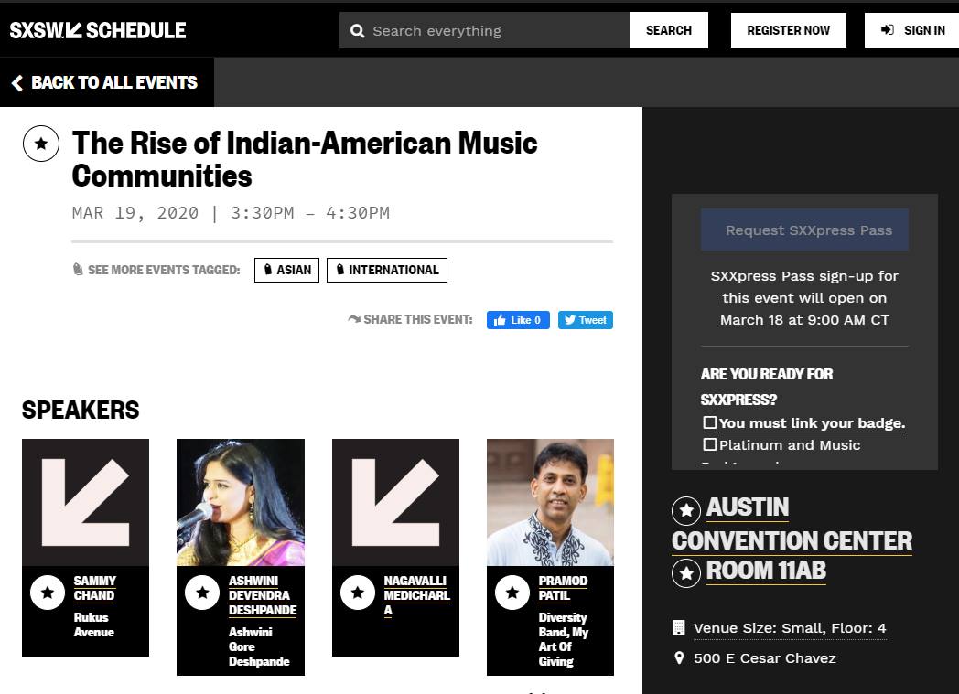Screen dimensions: 959x694
Task: Star speaker Pramod Patil
Action: click(512, 593)
